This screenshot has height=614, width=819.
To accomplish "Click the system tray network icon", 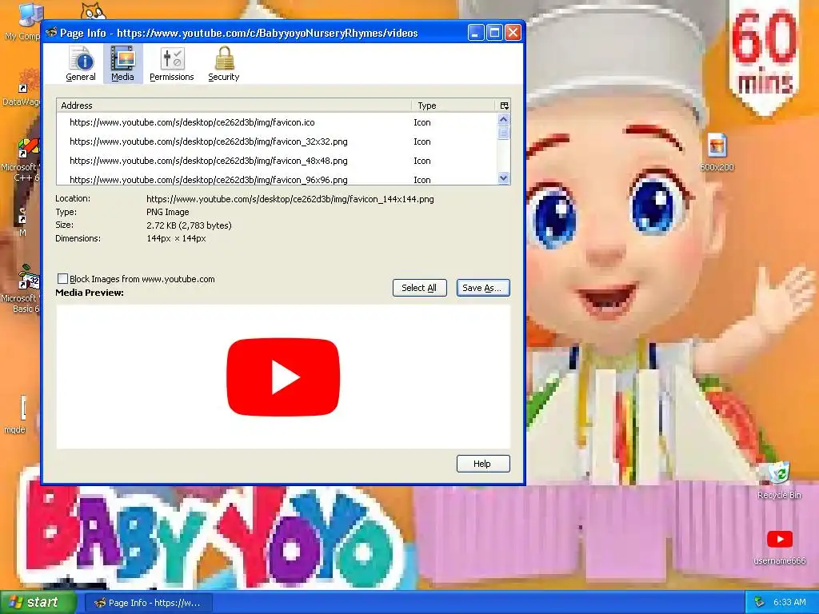I will tap(760, 603).
